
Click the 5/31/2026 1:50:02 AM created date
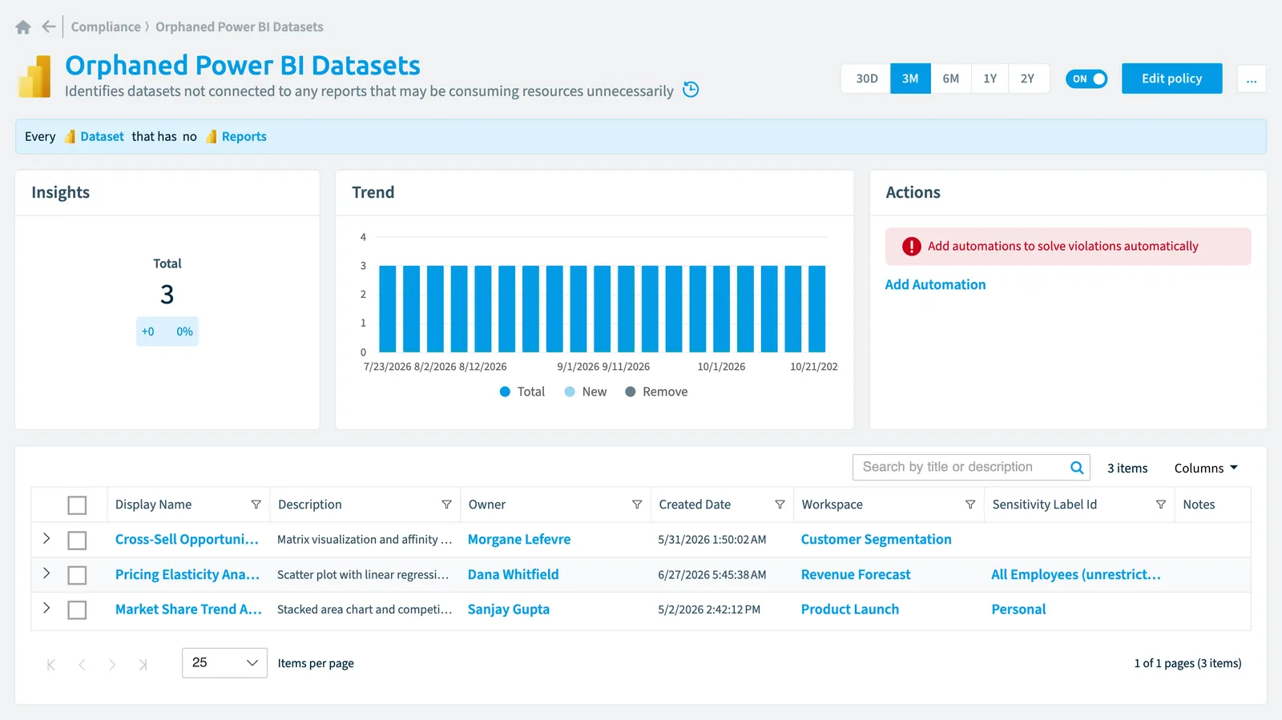pyautogui.click(x=712, y=540)
